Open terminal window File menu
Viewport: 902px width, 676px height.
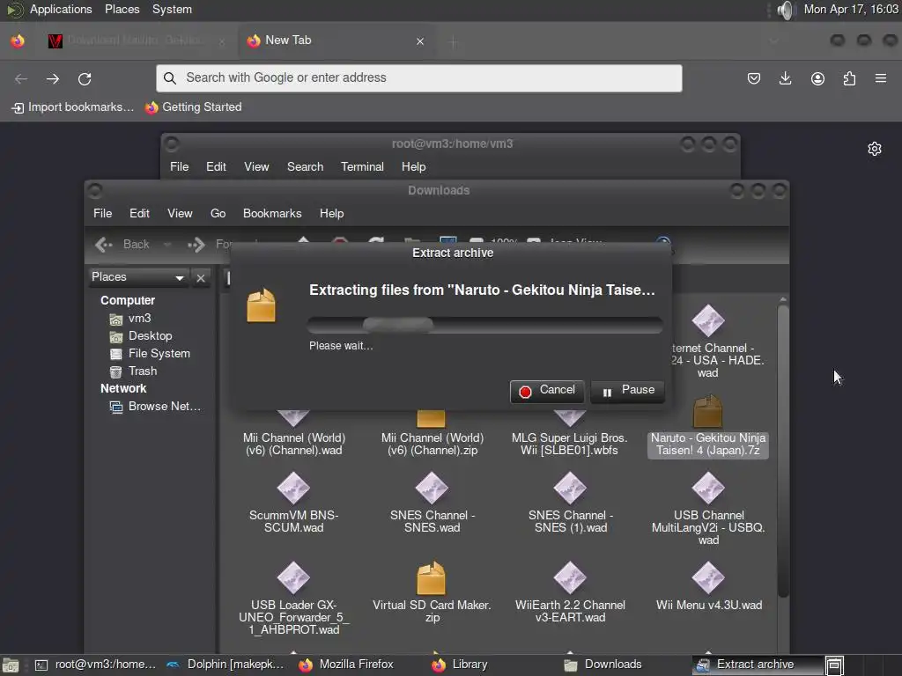[x=179, y=166]
